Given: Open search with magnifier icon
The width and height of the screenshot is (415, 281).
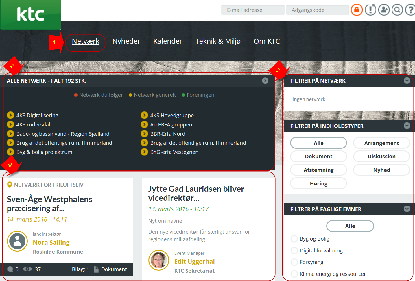Looking at the screenshot, I should tap(397, 10).
